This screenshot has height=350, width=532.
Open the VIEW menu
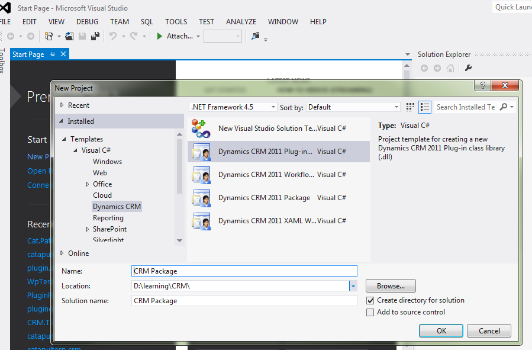56,22
